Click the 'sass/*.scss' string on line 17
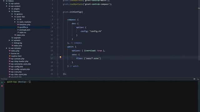The image size is (200, 112). pyautogui.click(x=93, y=58)
